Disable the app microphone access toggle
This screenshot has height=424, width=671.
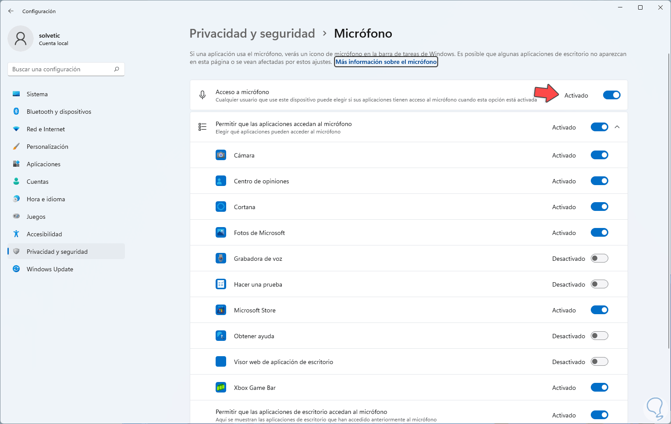(600, 127)
